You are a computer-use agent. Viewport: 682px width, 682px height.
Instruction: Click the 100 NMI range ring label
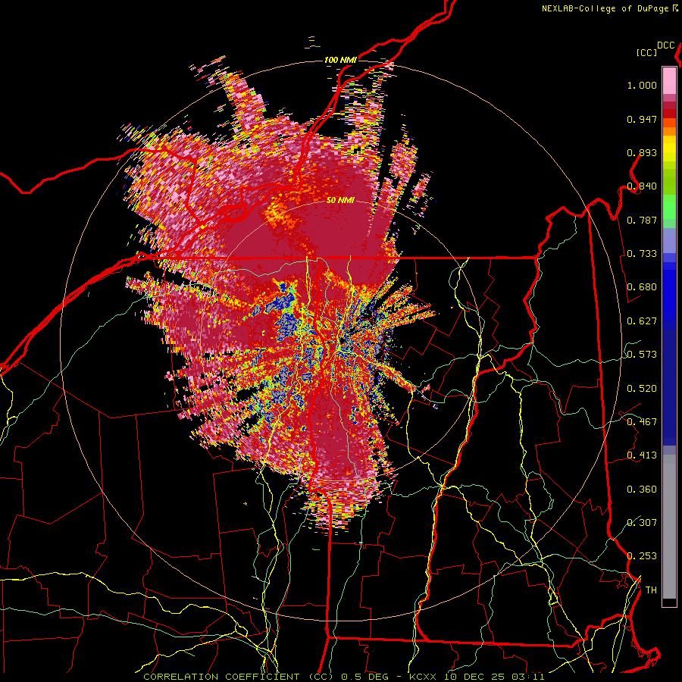340,60
